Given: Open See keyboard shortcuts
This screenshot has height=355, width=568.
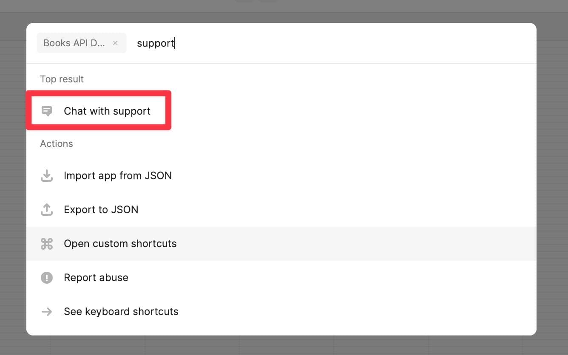Looking at the screenshot, I should tap(121, 312).
